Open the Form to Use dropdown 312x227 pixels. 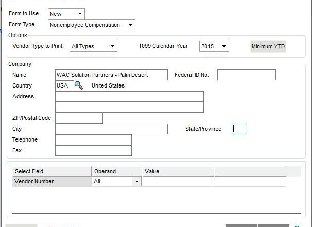[x=66, y=14]
